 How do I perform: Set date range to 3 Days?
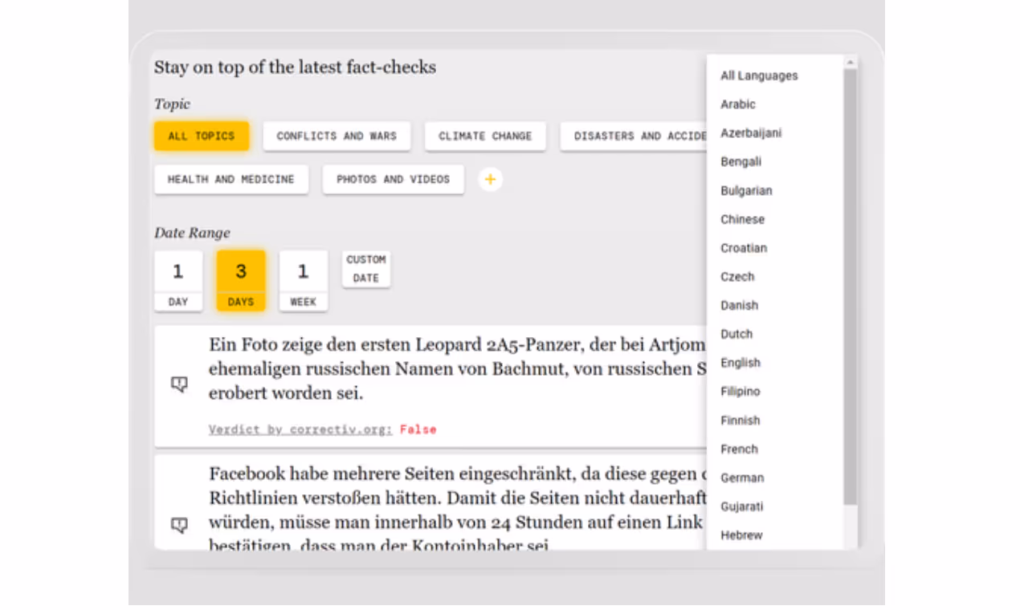point(241,281)
